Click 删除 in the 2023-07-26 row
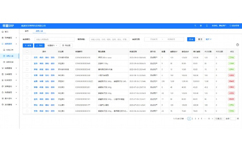Screen dimensions: 242x152 pyautogui.click(x=52, y=87)
